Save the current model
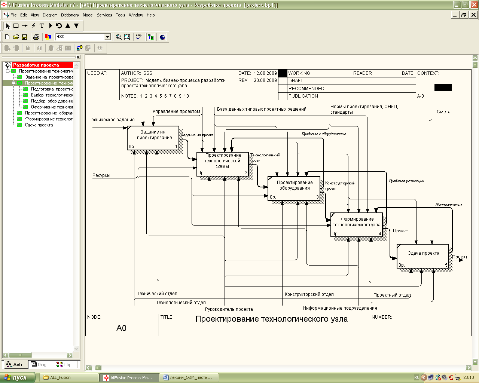Viewport: 479px width, 383px height. tap(24, 37)
